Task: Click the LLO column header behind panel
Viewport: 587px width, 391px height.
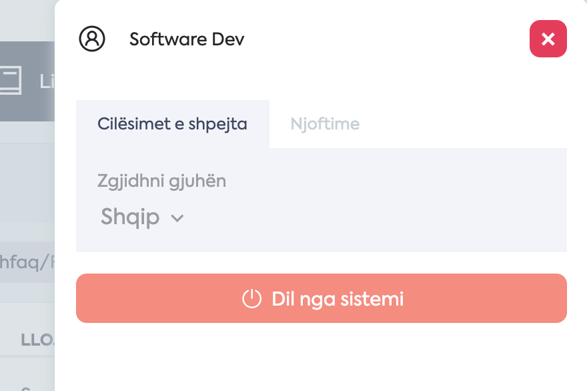Action: point(37,340)
